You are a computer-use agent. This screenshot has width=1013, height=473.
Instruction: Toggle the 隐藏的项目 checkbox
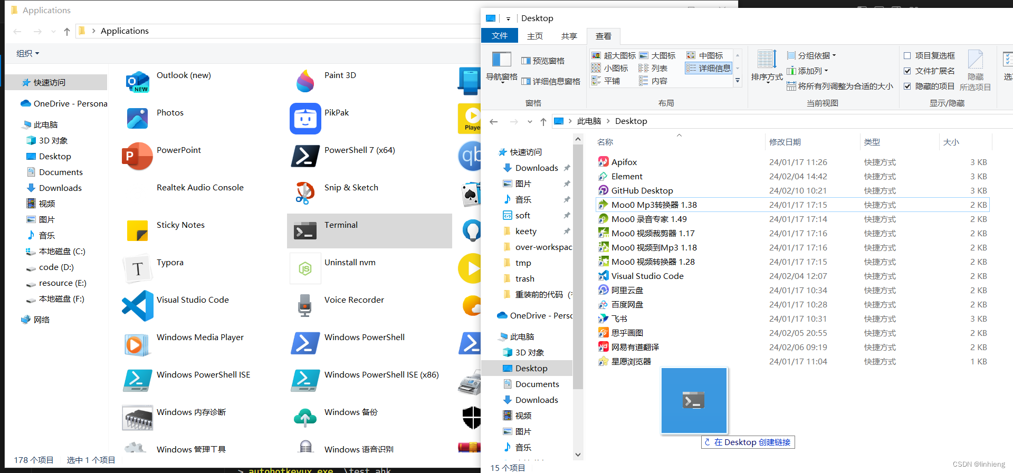(x=907, y=86)
